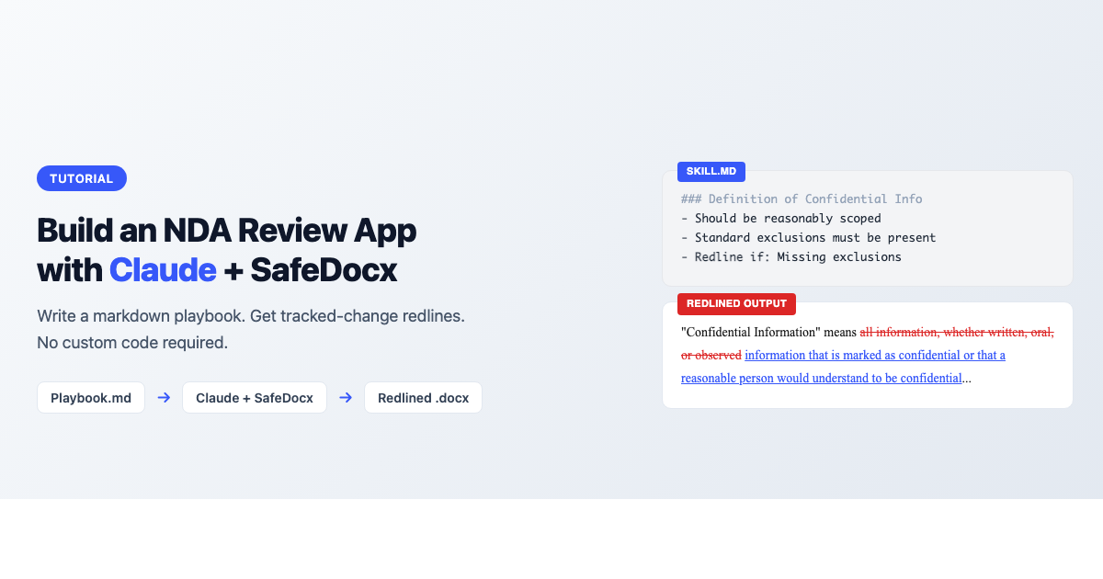Click the red REDLINED OUTPUT badge
This screenshot has height=579, width=1103.
[x=736, y=303]
